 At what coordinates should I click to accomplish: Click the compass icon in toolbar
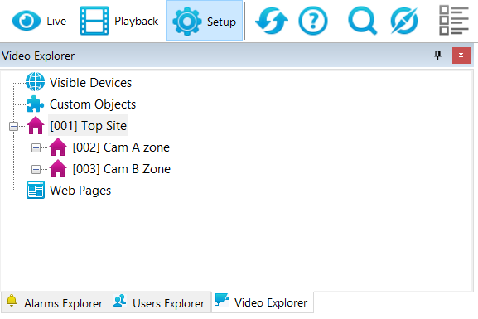pyautogui.click(x=404, y=21)
